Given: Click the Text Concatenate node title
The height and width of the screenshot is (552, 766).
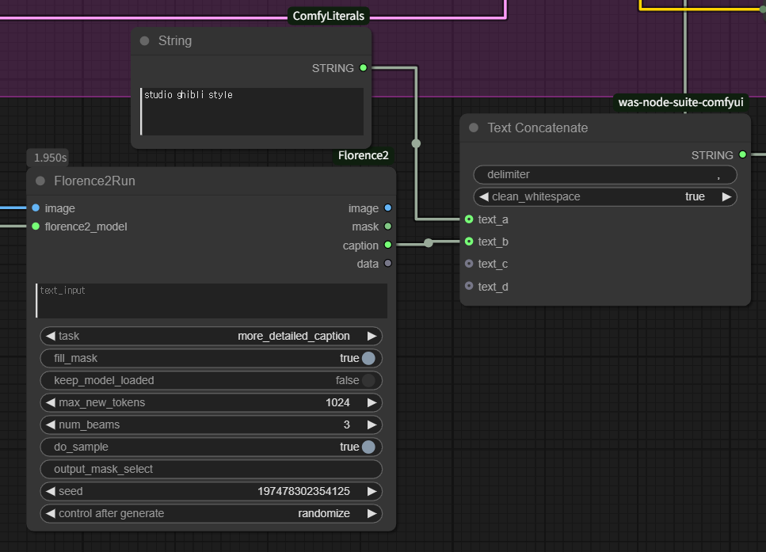Looking at the screenshot, I should (537, 128).
